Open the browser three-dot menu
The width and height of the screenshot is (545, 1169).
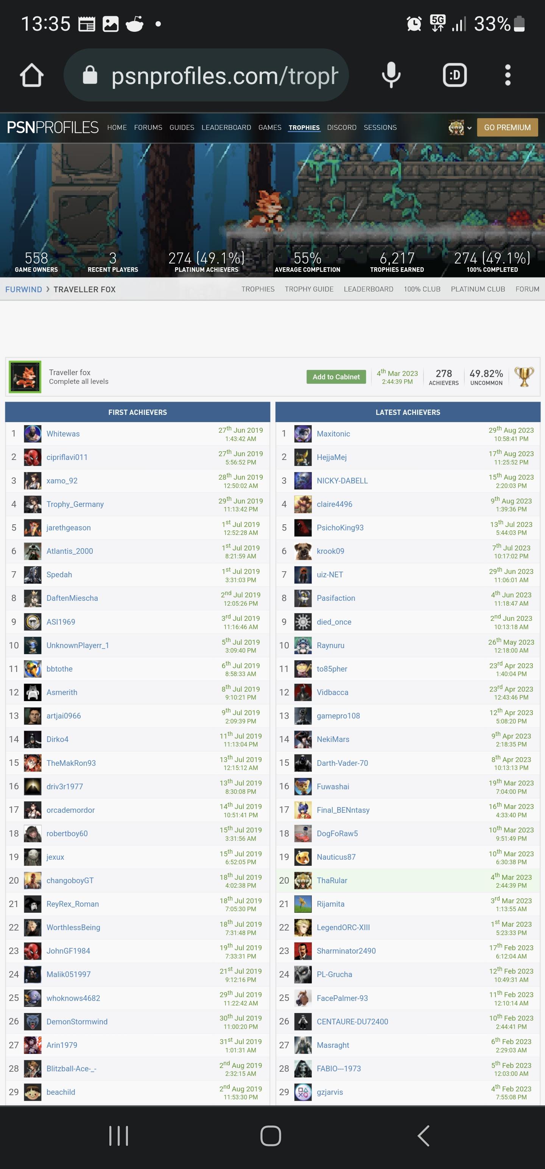click(507, 75)
